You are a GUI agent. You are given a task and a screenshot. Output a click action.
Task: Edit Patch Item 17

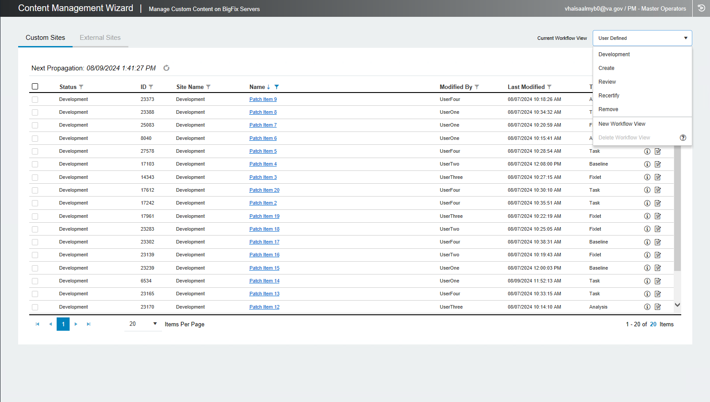pos(658,242)
